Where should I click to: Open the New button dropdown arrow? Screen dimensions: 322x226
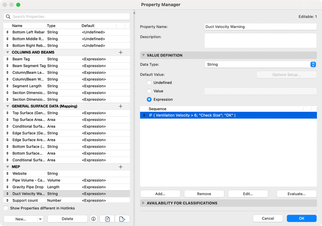(x=41, y=219)
